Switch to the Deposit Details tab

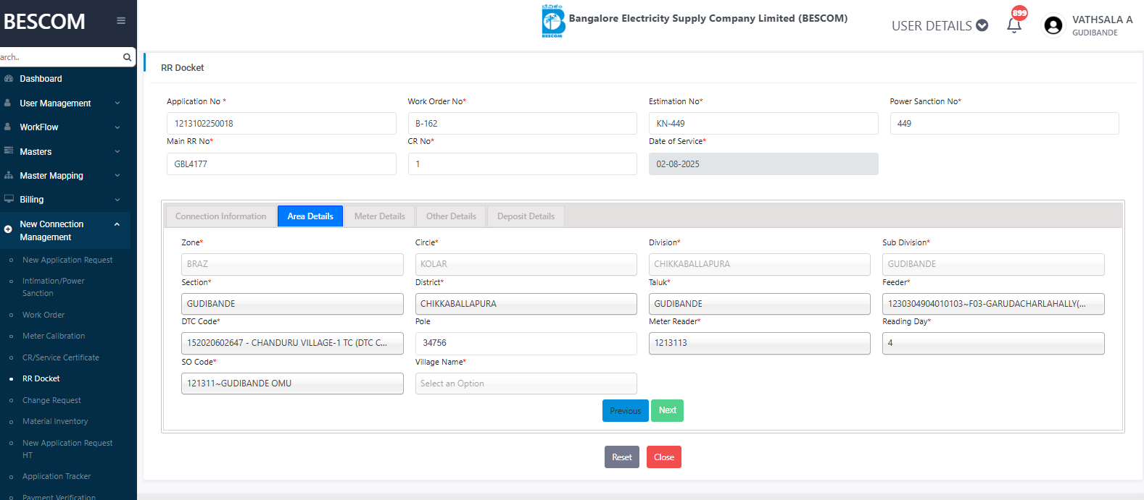[x=526, y=216]
